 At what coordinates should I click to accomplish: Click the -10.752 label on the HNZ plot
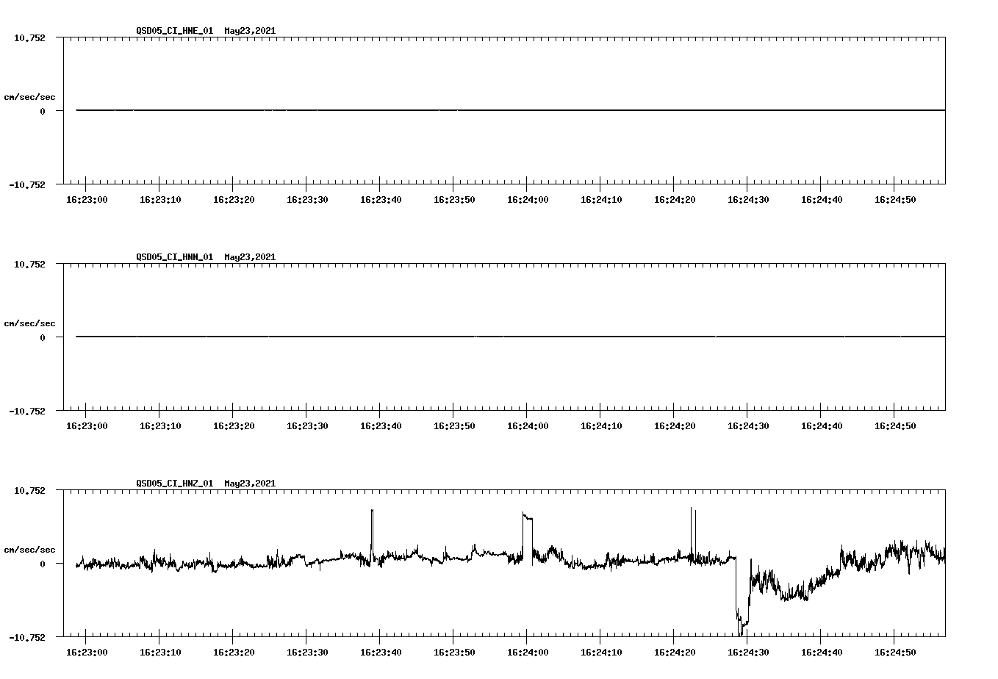(27, 639)
